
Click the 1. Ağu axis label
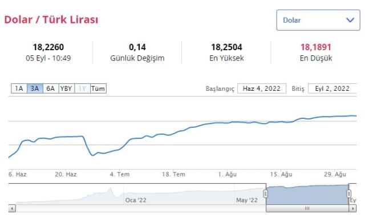click(227, 174)
